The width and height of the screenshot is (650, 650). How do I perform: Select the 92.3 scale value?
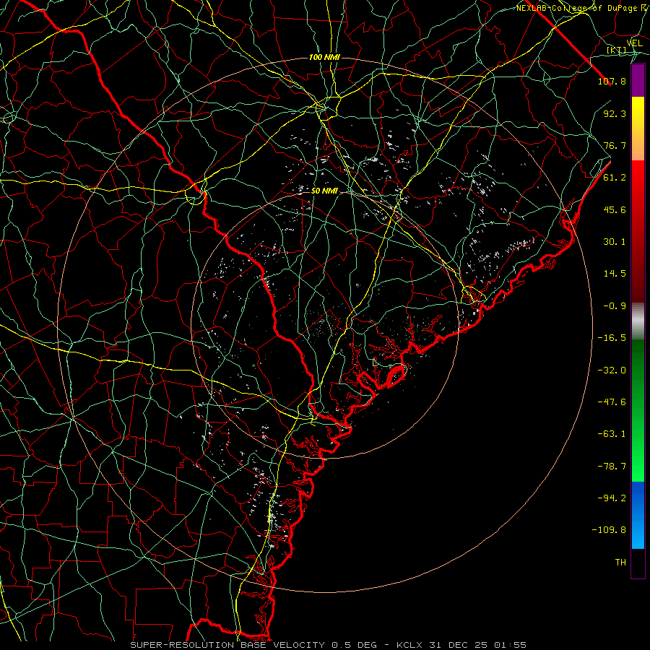(615, 113)
